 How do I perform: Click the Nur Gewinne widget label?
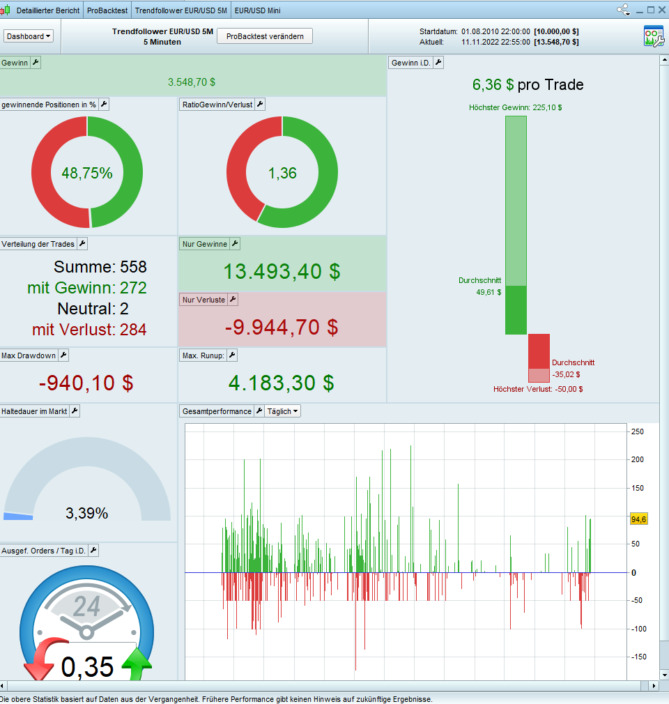click(205, 244)
